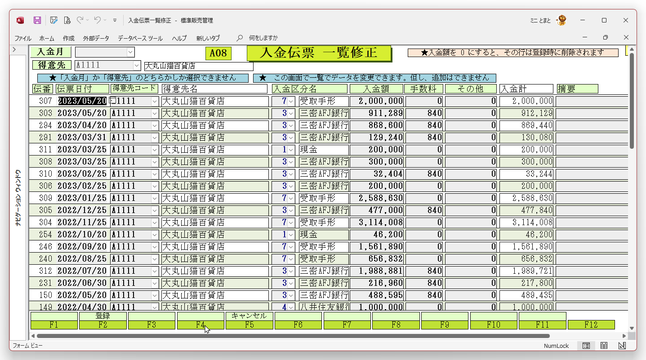
Task: Click the 入金計 value 3,114,008
Action: 526,222
